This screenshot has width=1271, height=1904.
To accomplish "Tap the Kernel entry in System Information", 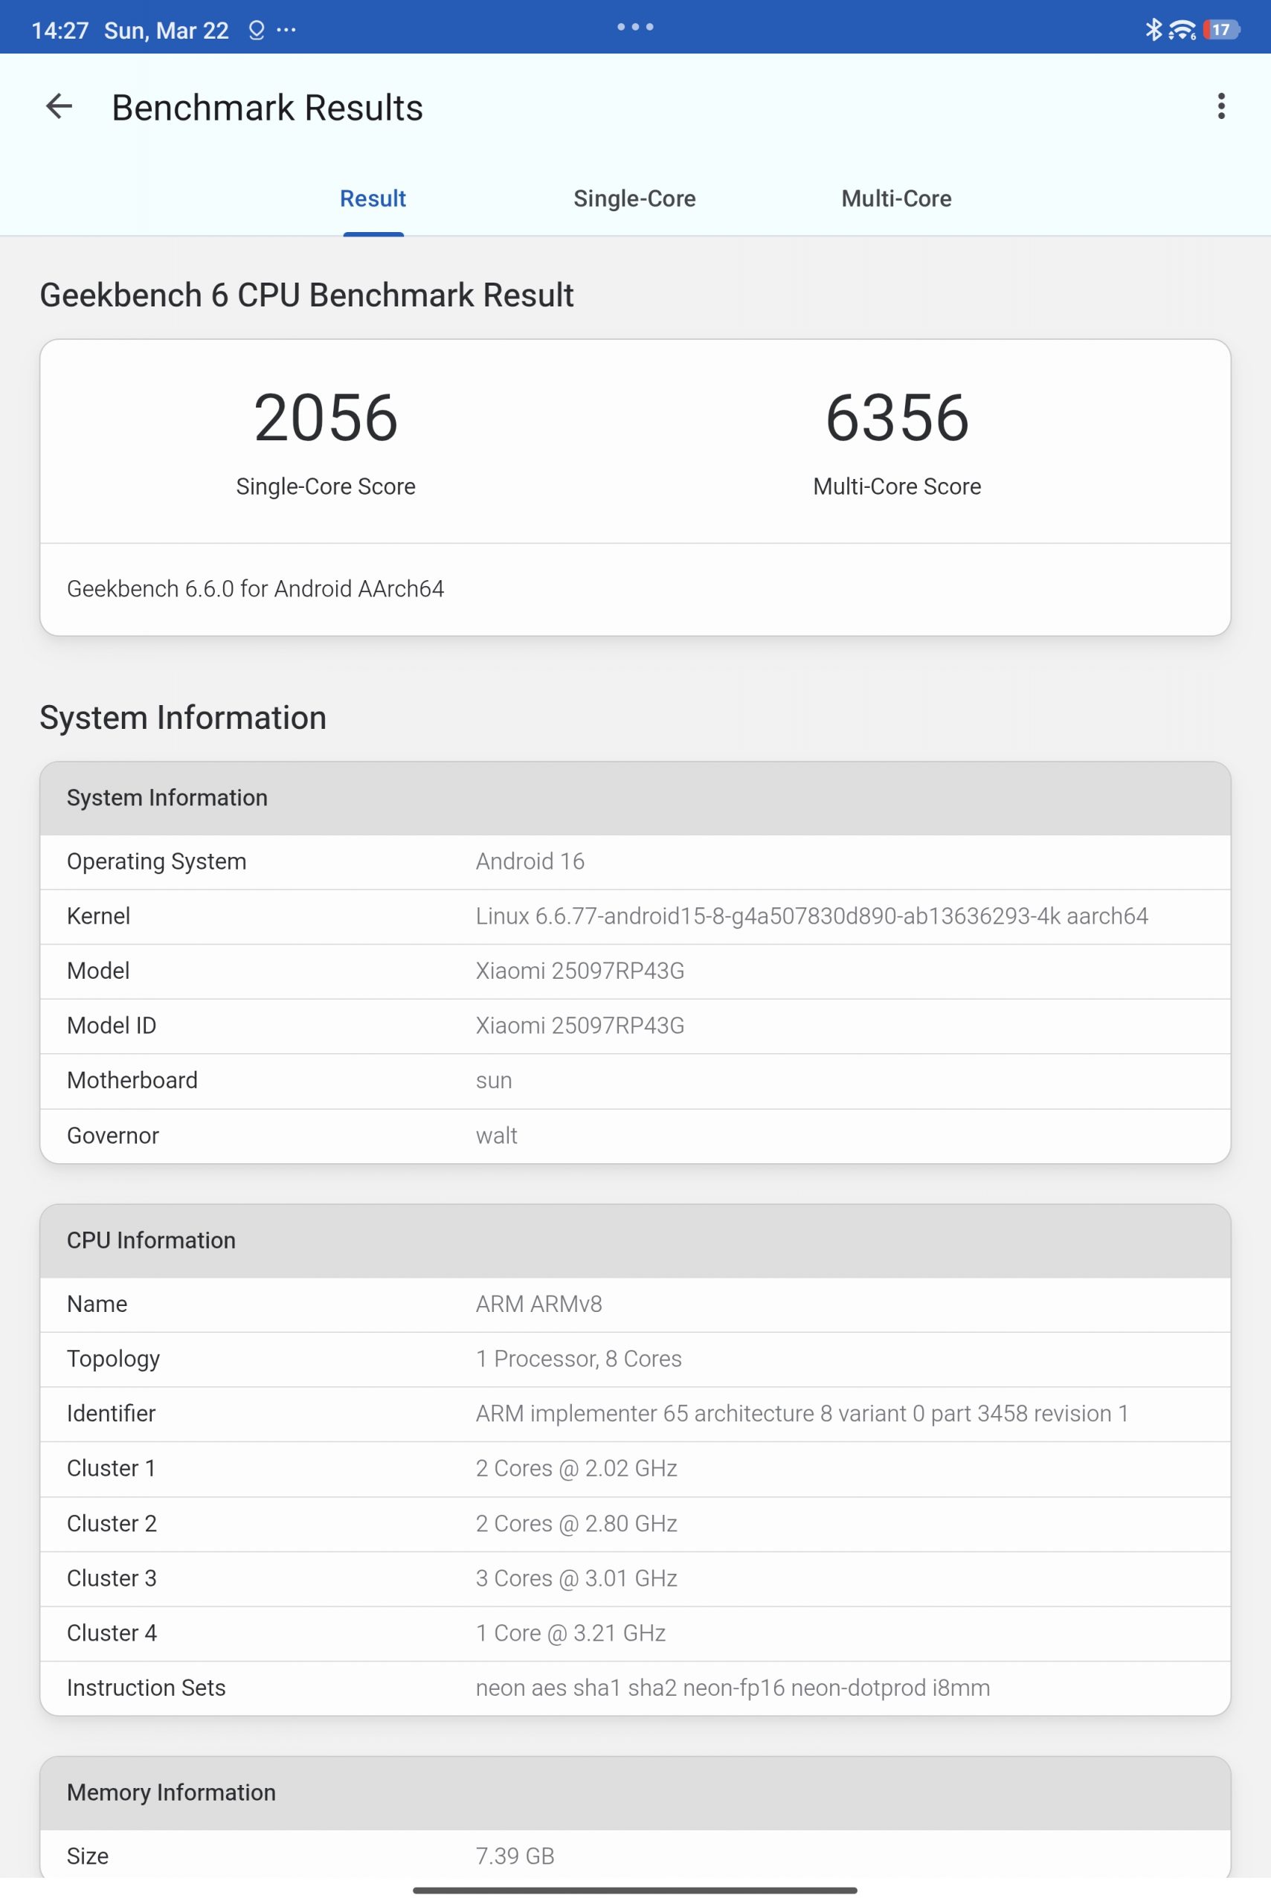I will point(811,916).
